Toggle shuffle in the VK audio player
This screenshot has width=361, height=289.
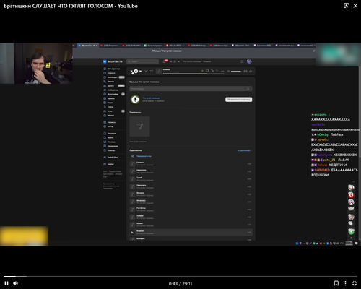[146, 71]
